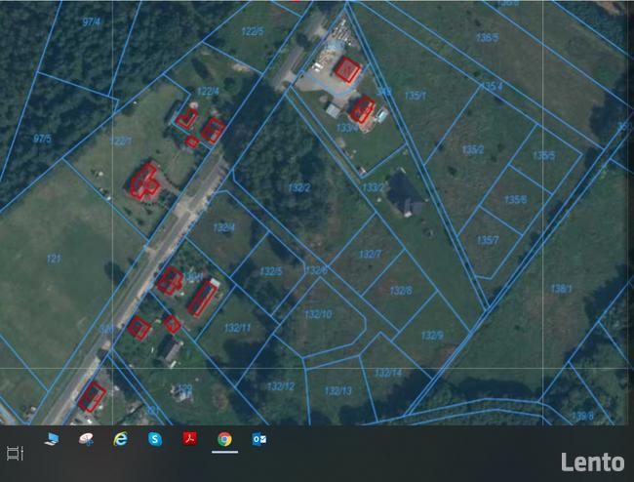Click the Lento watermark logo

pyautogui.click(x=592, y=462)
